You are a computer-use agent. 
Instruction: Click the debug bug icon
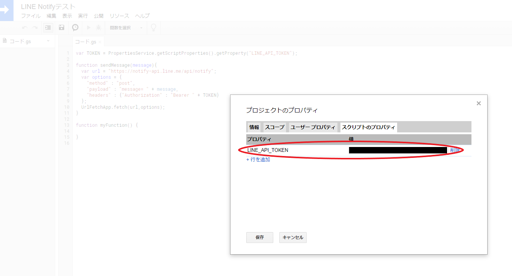pyautogui.click(x=99, y=27)
